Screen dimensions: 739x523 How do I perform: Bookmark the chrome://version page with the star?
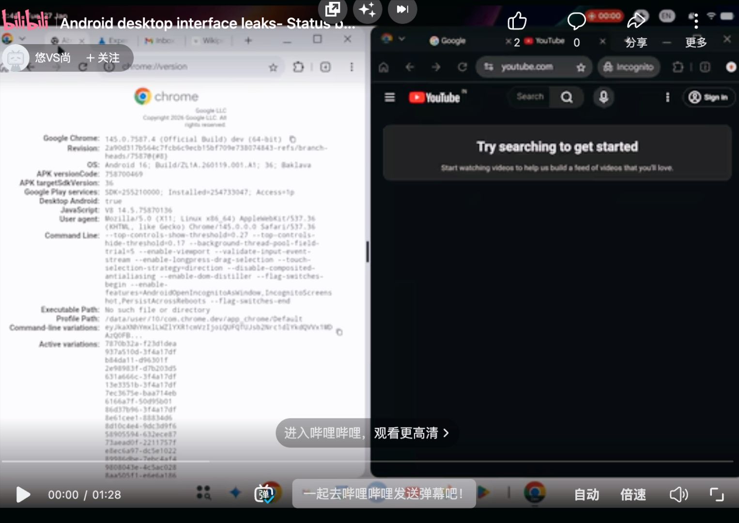point(274,67)
